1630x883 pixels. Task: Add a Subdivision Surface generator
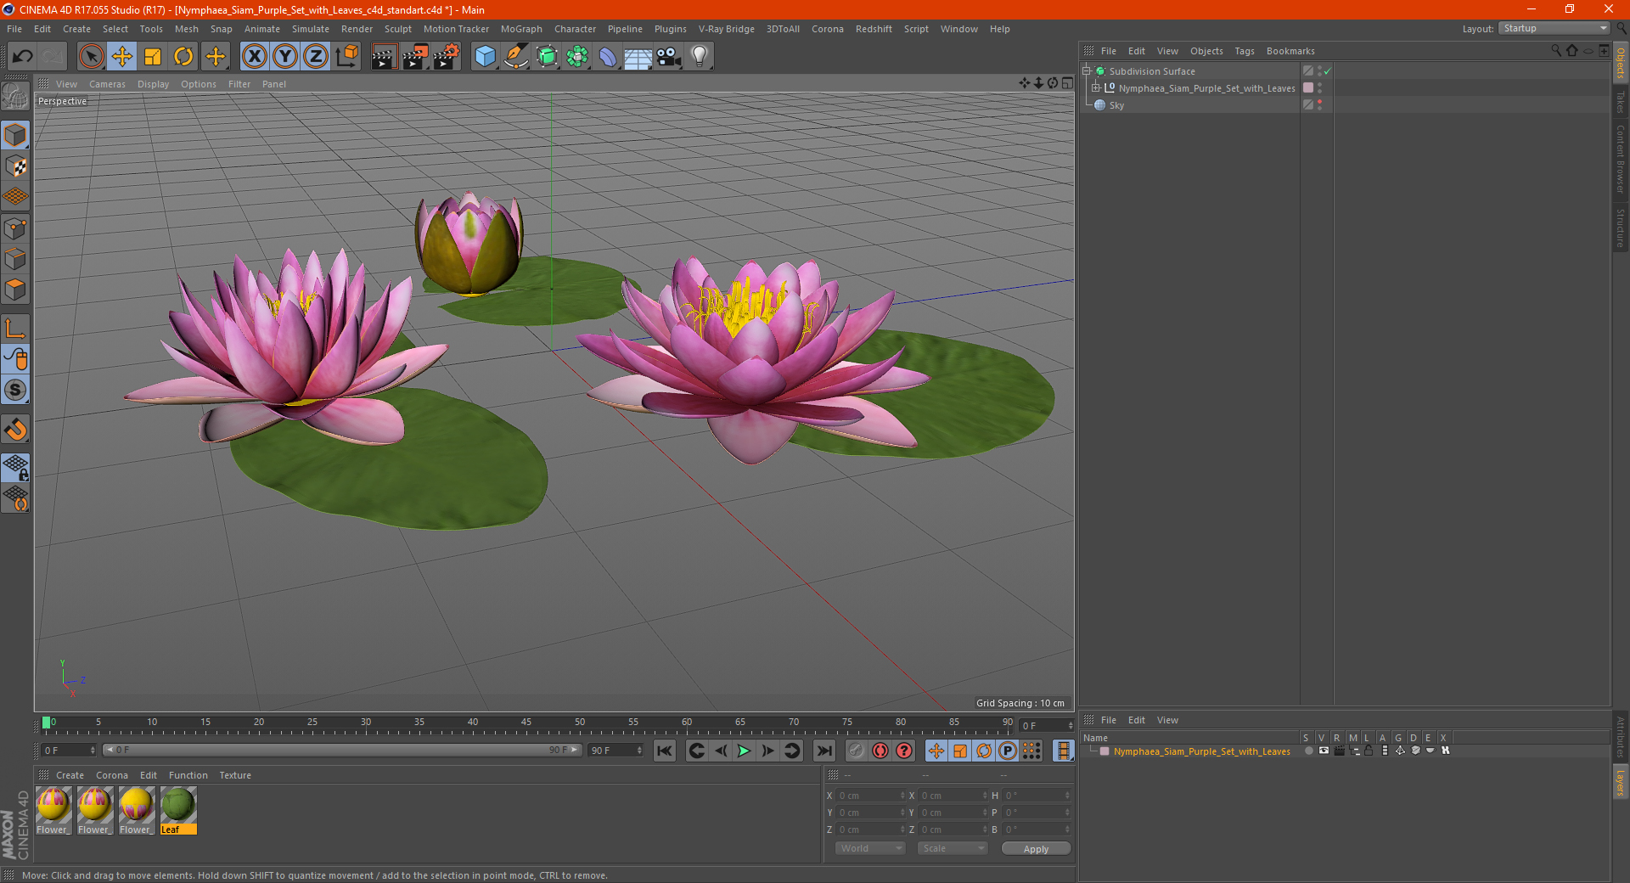[x=547, y=57]
